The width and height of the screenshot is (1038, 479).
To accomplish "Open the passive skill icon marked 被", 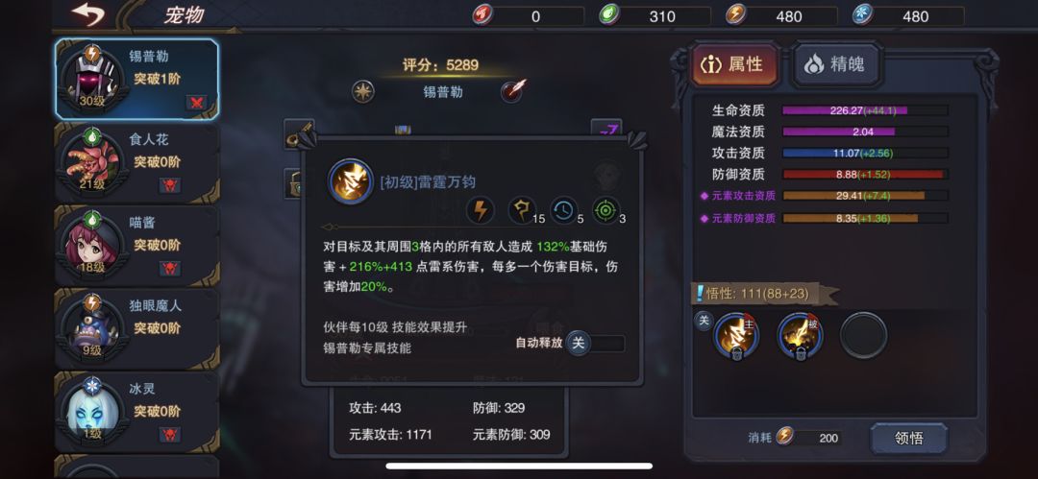I will click(x=800, y=336).
